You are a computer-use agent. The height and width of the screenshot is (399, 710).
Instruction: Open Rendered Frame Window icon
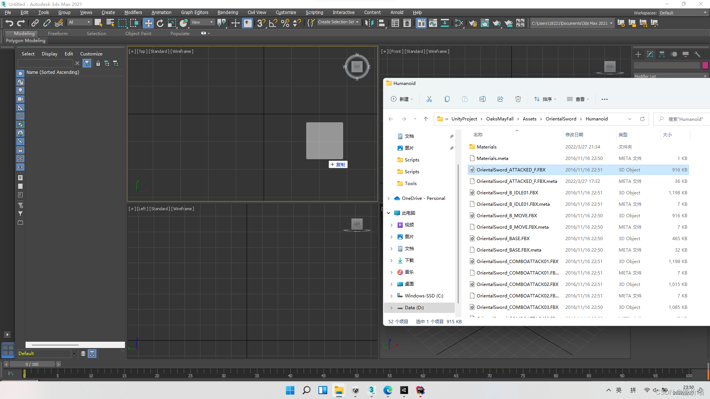(485, 23)
